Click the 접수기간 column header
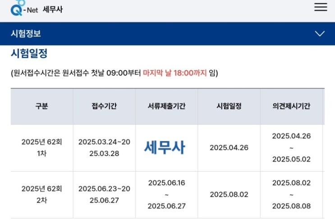The image size is (335, 222). [x=104, y=106]
